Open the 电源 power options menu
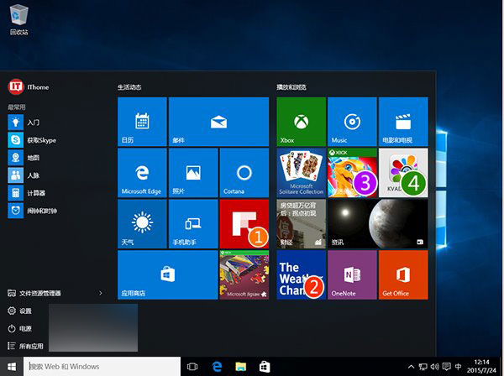Viewport: 504px width, 376px height. tap(24, 327)
